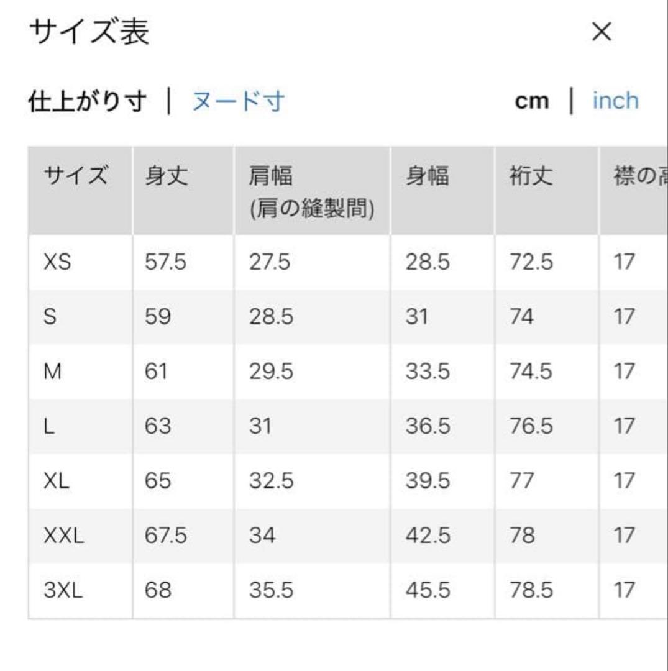668x671 pixels.
Task: Click the 肩幅 (肩の縫製間) column header
Action: click(311, 193)
